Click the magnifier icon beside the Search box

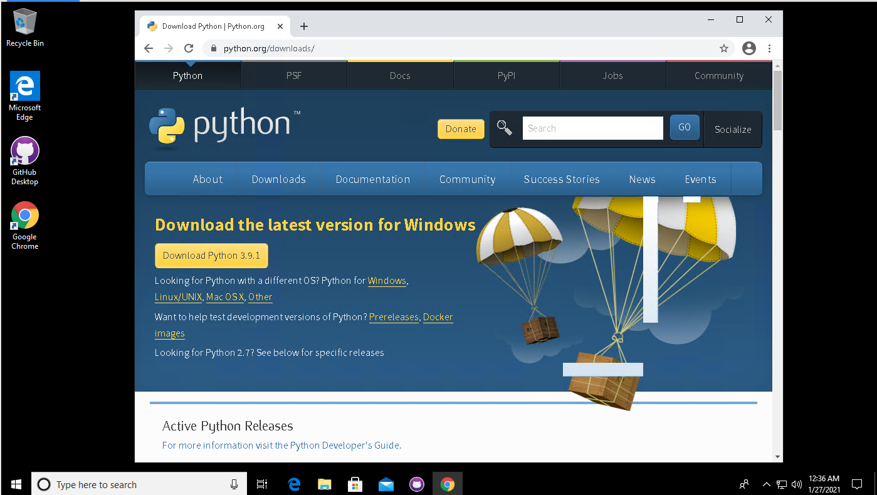pyautogui.click(x=505, y=128)
